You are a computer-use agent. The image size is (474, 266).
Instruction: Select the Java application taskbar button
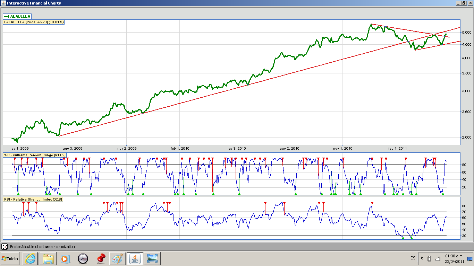click(x=135, y=258)
